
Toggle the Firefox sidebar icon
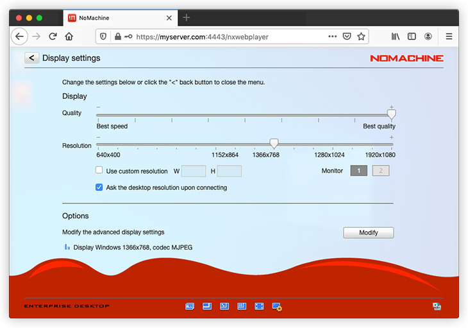(411, 37)
